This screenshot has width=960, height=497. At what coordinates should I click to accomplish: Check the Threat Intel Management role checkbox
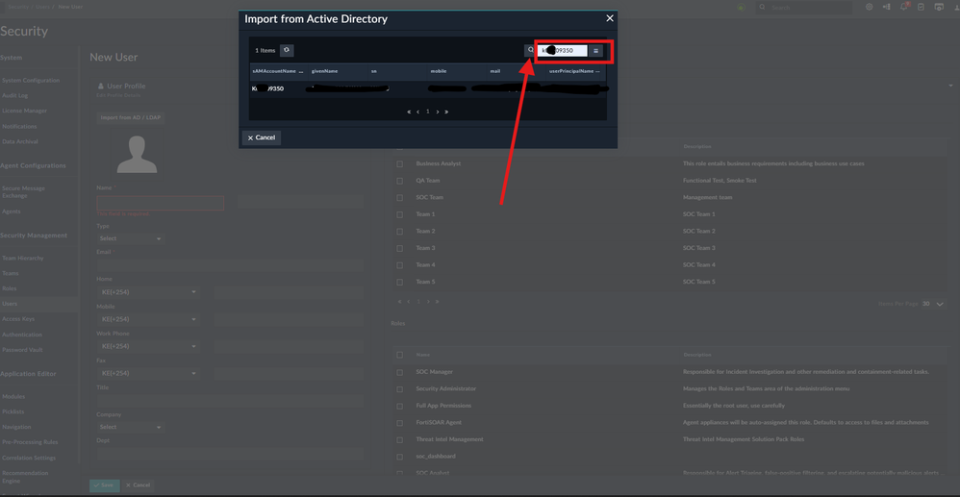400,440
